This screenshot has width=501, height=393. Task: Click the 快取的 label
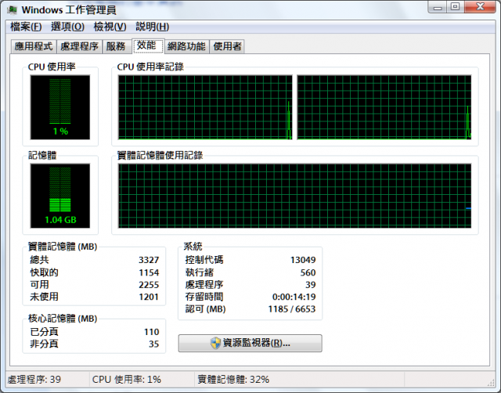44,272
